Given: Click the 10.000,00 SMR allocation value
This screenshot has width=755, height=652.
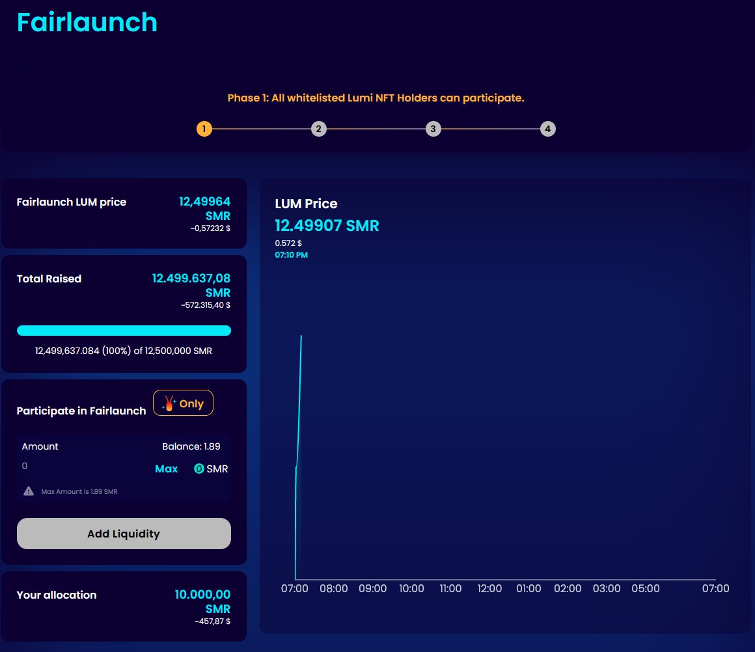Looking at the screenshot, I should [202, 601].
